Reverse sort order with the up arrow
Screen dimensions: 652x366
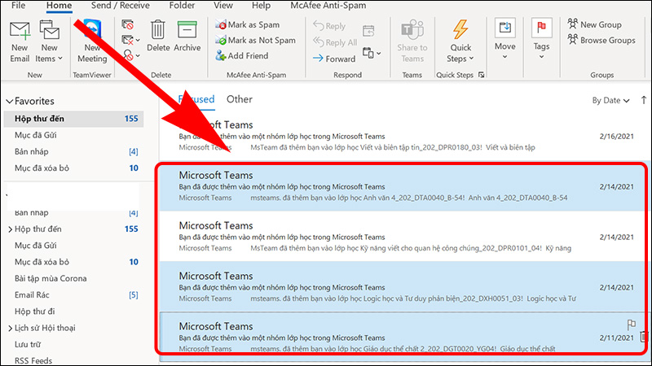644,100
